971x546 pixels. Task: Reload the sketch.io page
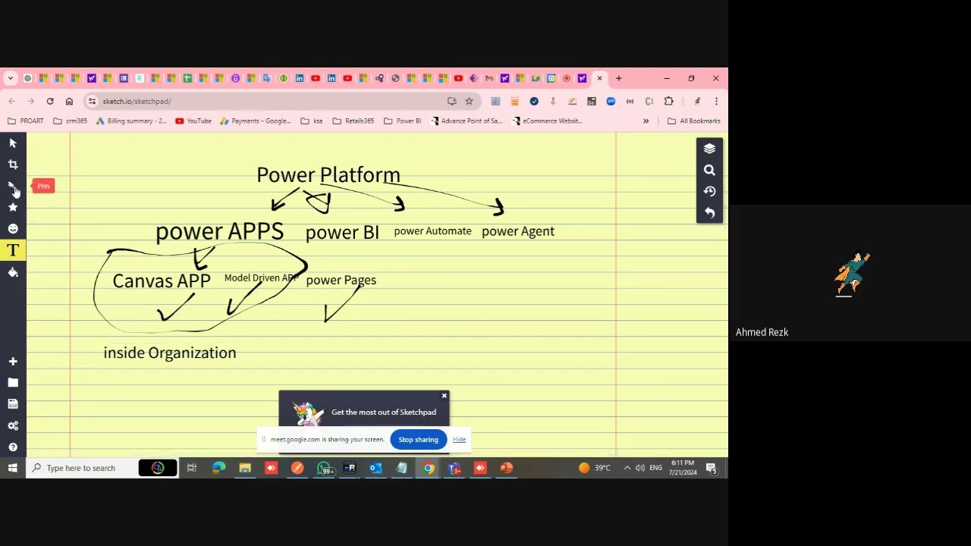[50, 101]
